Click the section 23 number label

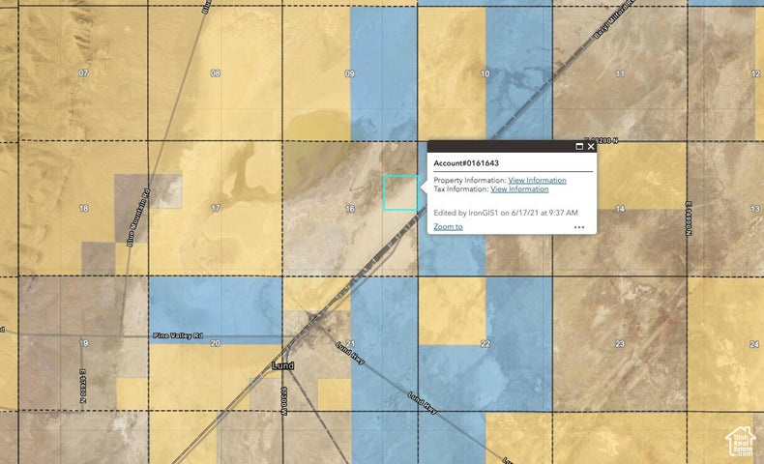pyautogui.click(x=619, y=343)
